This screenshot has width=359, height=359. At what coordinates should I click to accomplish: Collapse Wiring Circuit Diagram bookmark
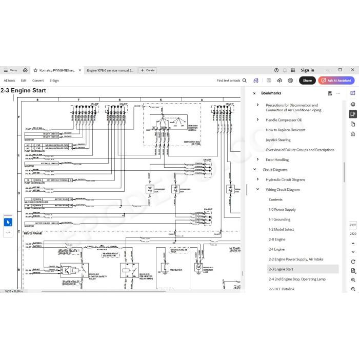[257, 189]
